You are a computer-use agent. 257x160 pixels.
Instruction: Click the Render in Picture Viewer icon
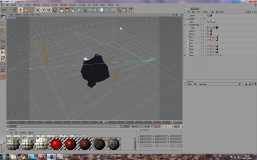pos(67,10)
